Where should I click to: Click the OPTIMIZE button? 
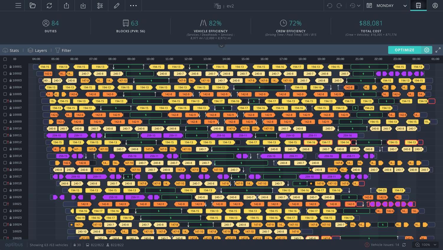(x=404, y=50)
